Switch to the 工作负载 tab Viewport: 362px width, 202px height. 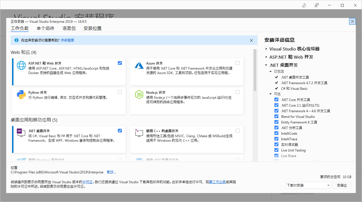tap(20, 28)
